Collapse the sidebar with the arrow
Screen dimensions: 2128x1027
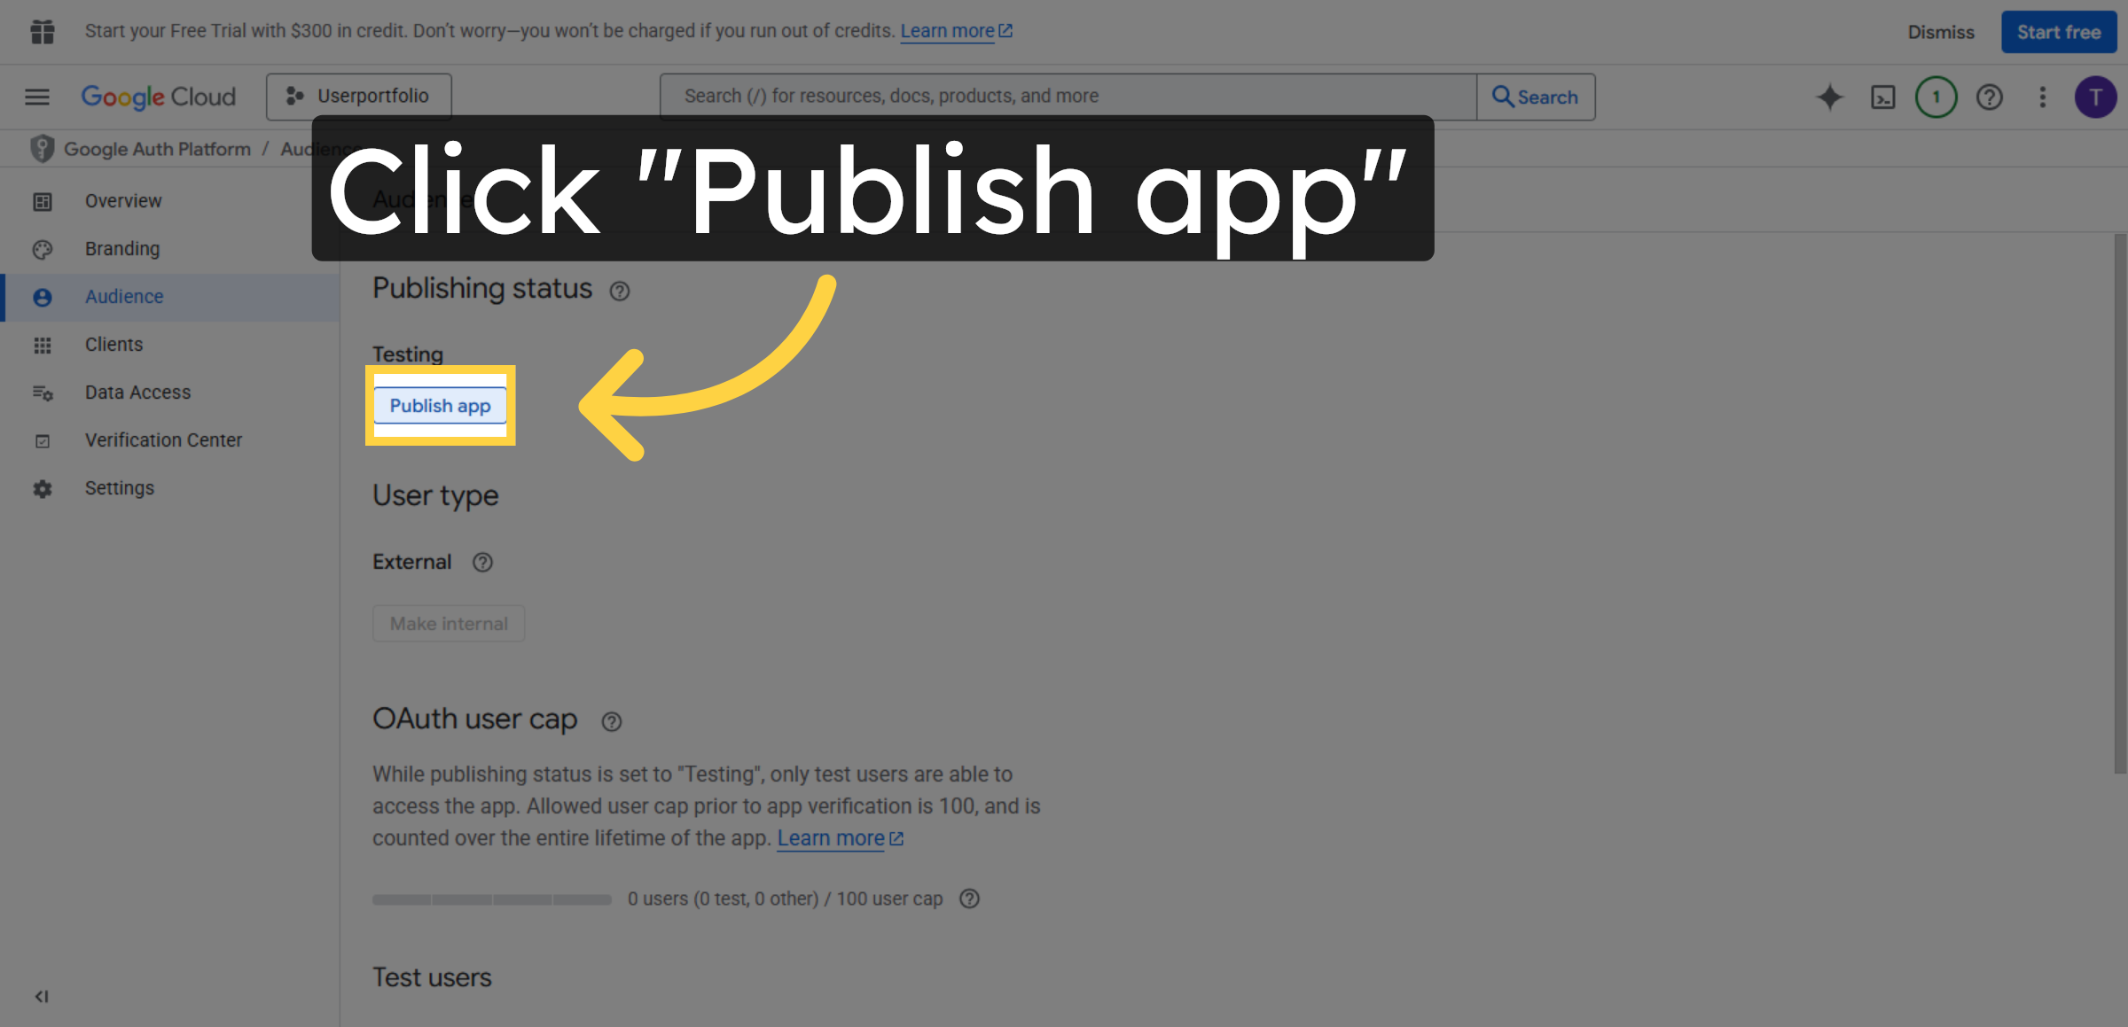(41, 996)
